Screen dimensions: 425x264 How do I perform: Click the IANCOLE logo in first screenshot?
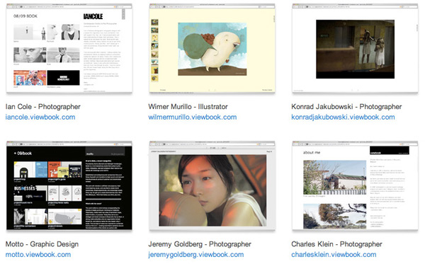coord(93,16)
